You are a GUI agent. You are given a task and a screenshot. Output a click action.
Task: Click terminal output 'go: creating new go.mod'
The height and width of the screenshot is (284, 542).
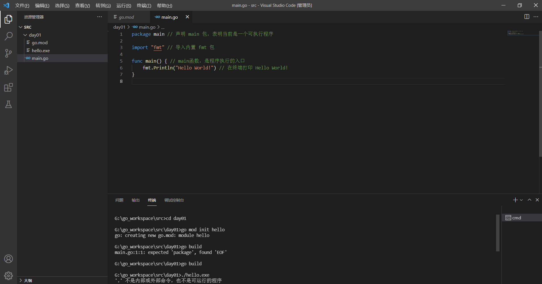162,235
